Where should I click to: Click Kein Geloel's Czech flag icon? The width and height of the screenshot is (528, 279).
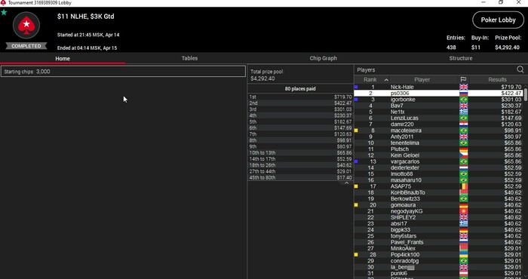click(x=464, y=155)
